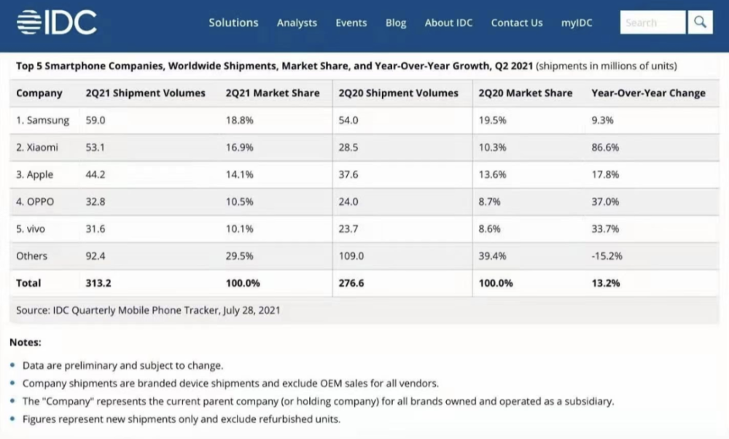Go to the Events page
This screenshot has width=729, height=439.
tap(351, 23)
